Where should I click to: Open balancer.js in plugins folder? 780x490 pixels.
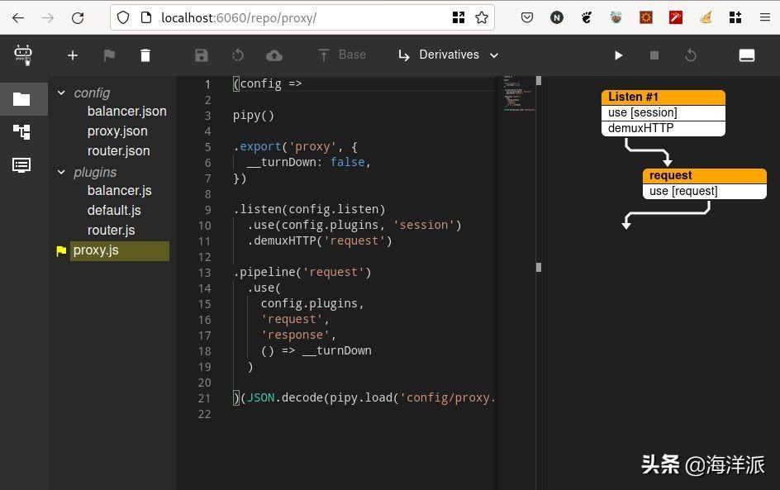pos(119,191)
